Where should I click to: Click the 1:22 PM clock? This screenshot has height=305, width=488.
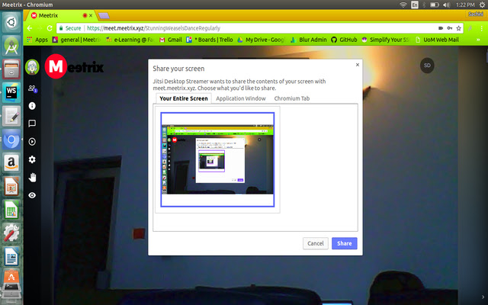(465, 5)
